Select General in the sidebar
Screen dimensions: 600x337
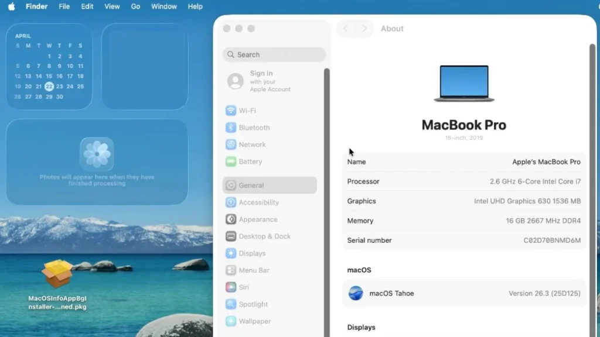point(253,185)
